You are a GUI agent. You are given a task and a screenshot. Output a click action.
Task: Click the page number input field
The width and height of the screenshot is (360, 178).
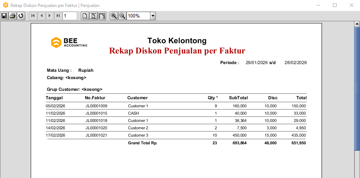(70, 16)
